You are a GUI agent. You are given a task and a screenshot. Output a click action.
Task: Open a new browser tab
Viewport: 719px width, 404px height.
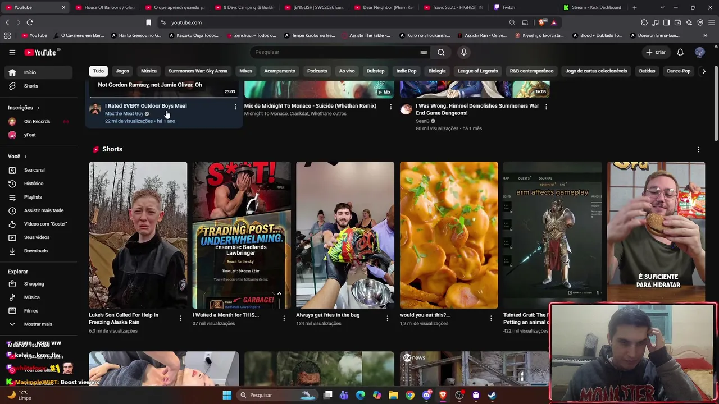(x=635, y=7)
